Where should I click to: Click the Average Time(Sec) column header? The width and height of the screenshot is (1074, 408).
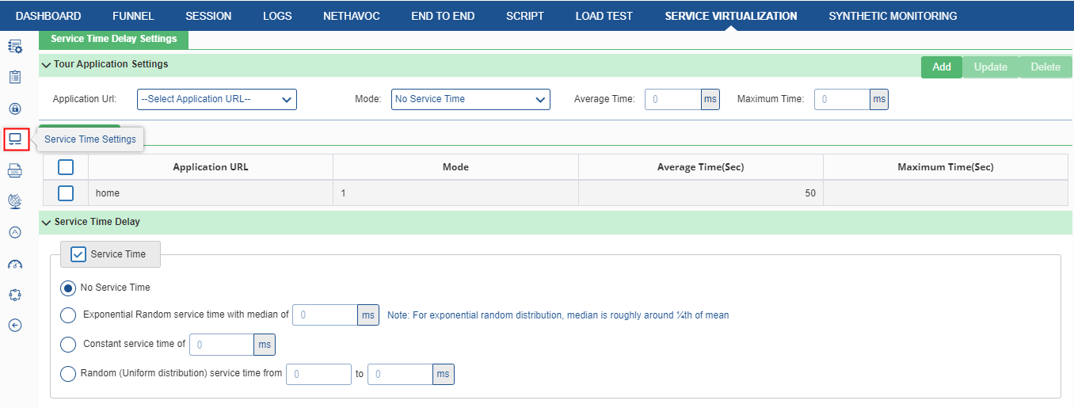701,167
